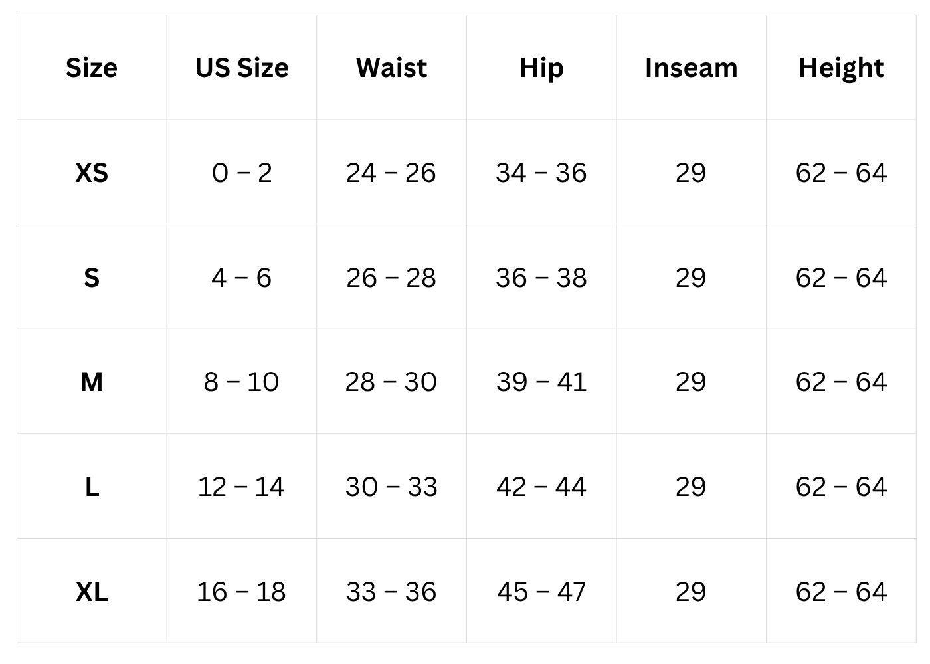Click the XL size row label
Screen dimensions: 930x664
92,592
